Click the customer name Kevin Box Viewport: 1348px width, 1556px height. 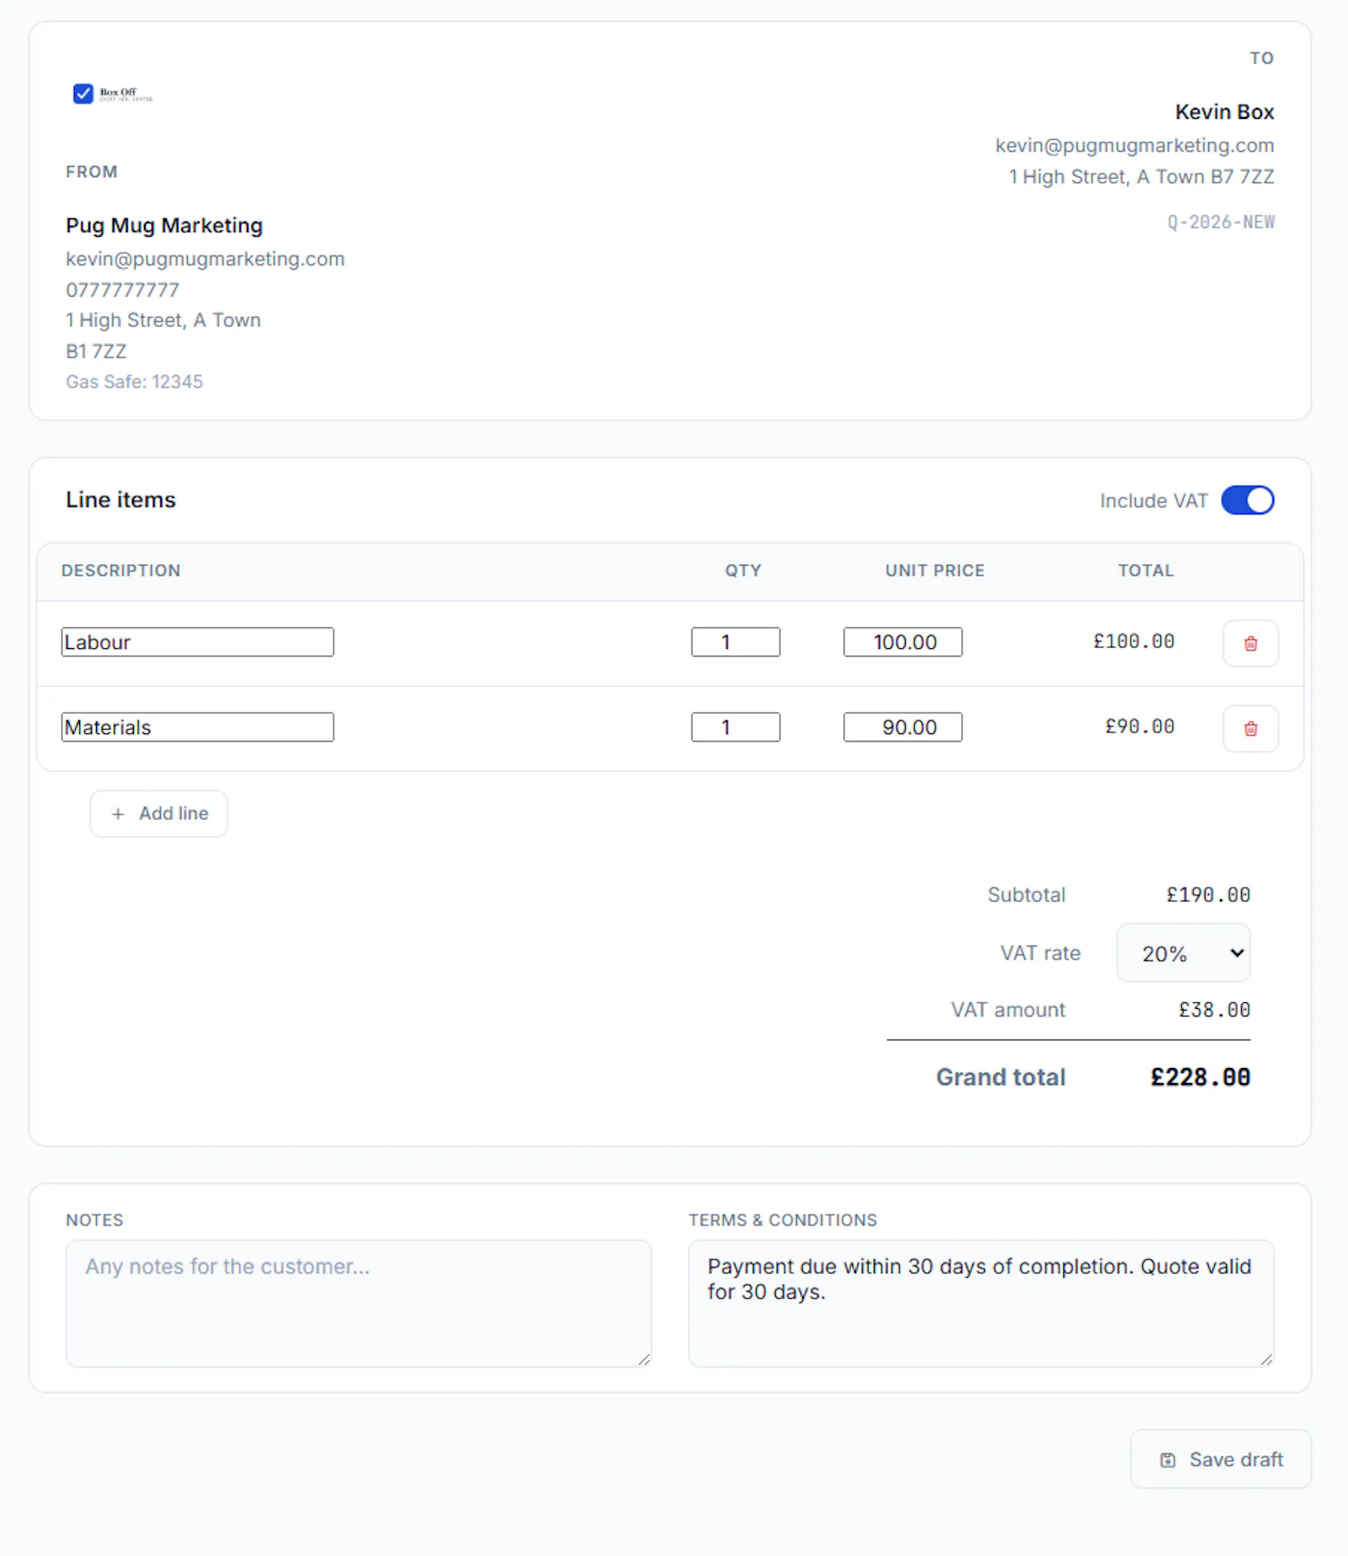pos(1224,112)
